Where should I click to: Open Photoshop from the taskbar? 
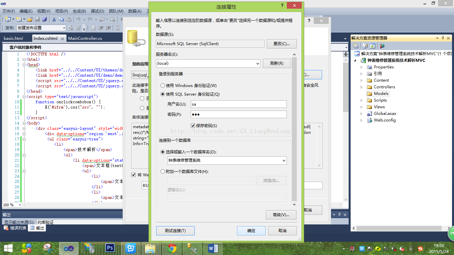point(110,248)
